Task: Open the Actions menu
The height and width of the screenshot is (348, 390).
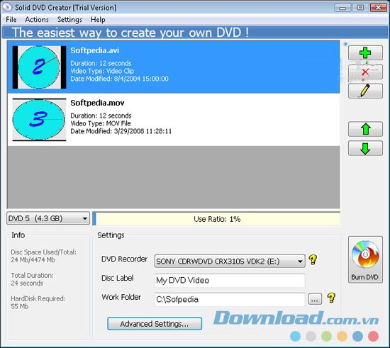Action: tap(37, 19)
